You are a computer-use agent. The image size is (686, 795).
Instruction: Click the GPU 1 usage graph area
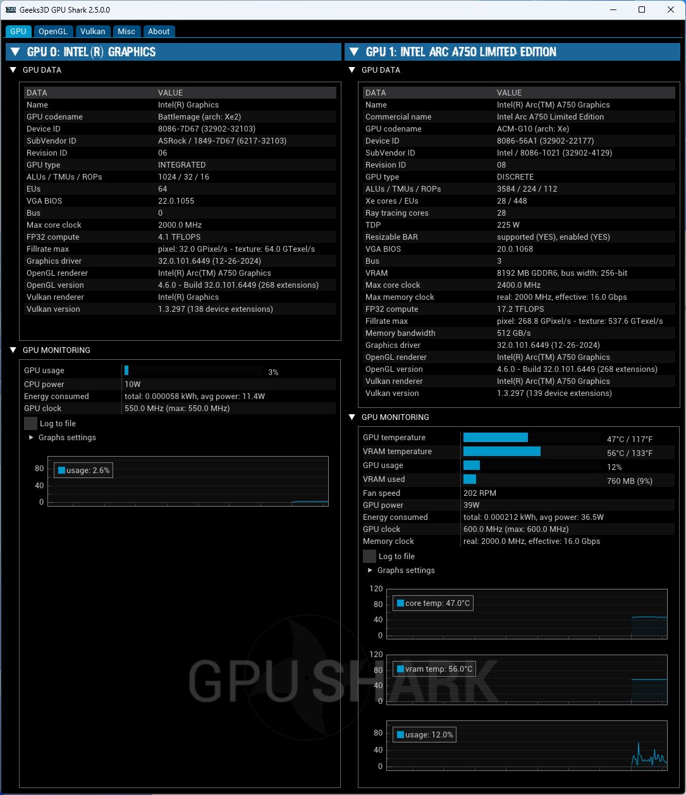(527, 746)
